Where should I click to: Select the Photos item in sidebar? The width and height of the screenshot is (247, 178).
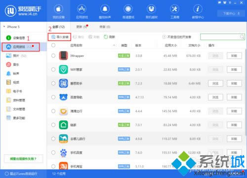(16, 56)
